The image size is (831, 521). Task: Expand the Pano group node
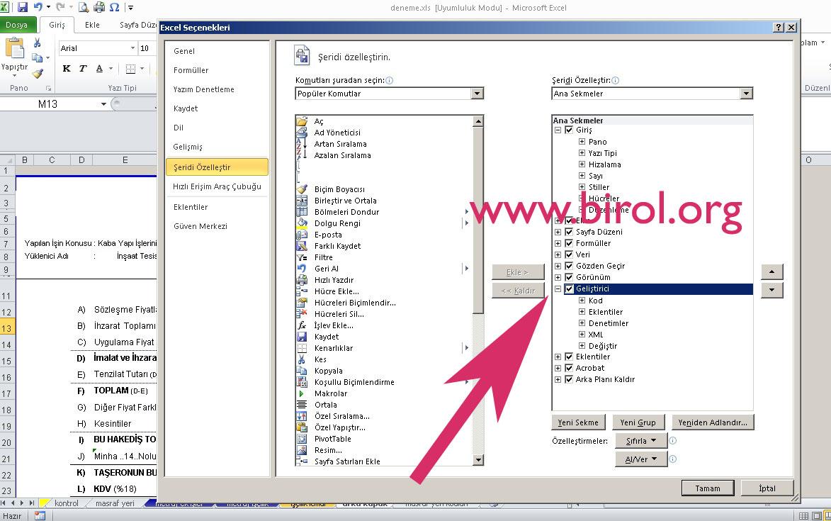582,142
